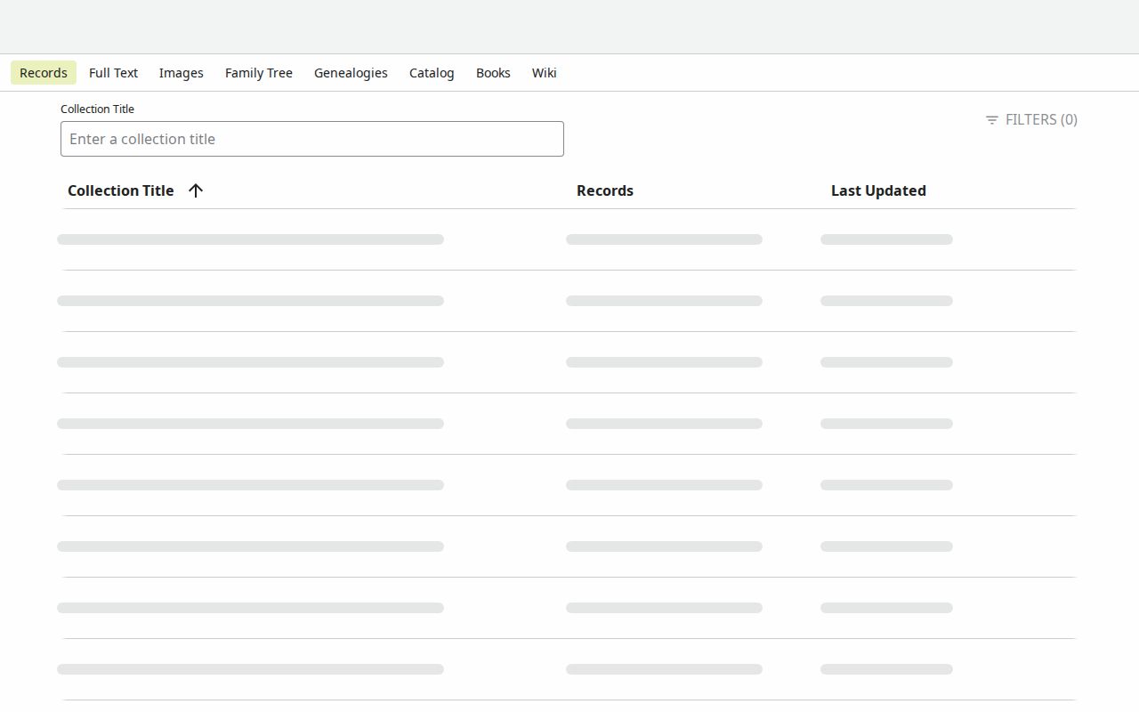Toggle sort arrow beside Collection Title
Screen dimensions: 1139x712
click(196, 190)
